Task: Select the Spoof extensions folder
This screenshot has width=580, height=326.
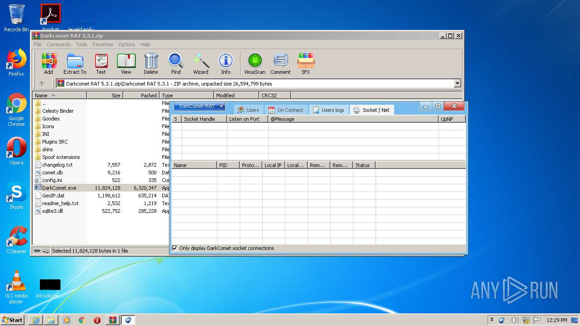Action: pos(61,157)
